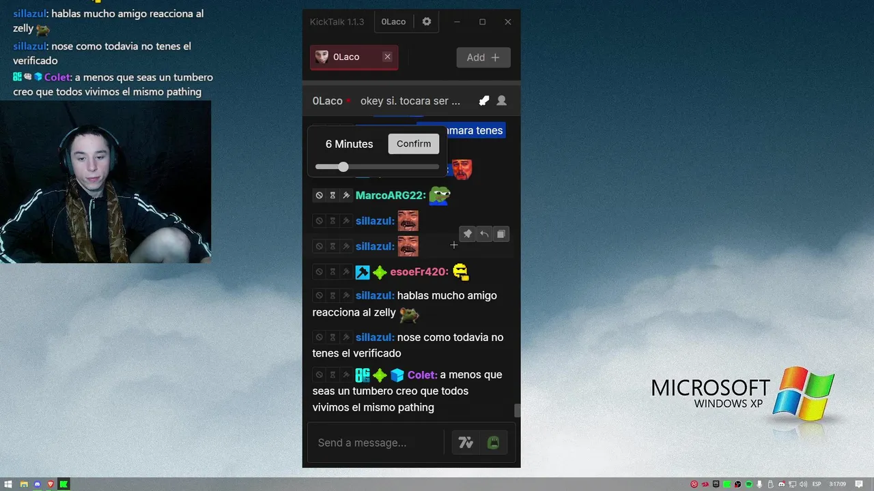Open KickTalk settings gear
The width and height of the screenshot is (874, 491).
pyautogui.click(x=427, y=22)
